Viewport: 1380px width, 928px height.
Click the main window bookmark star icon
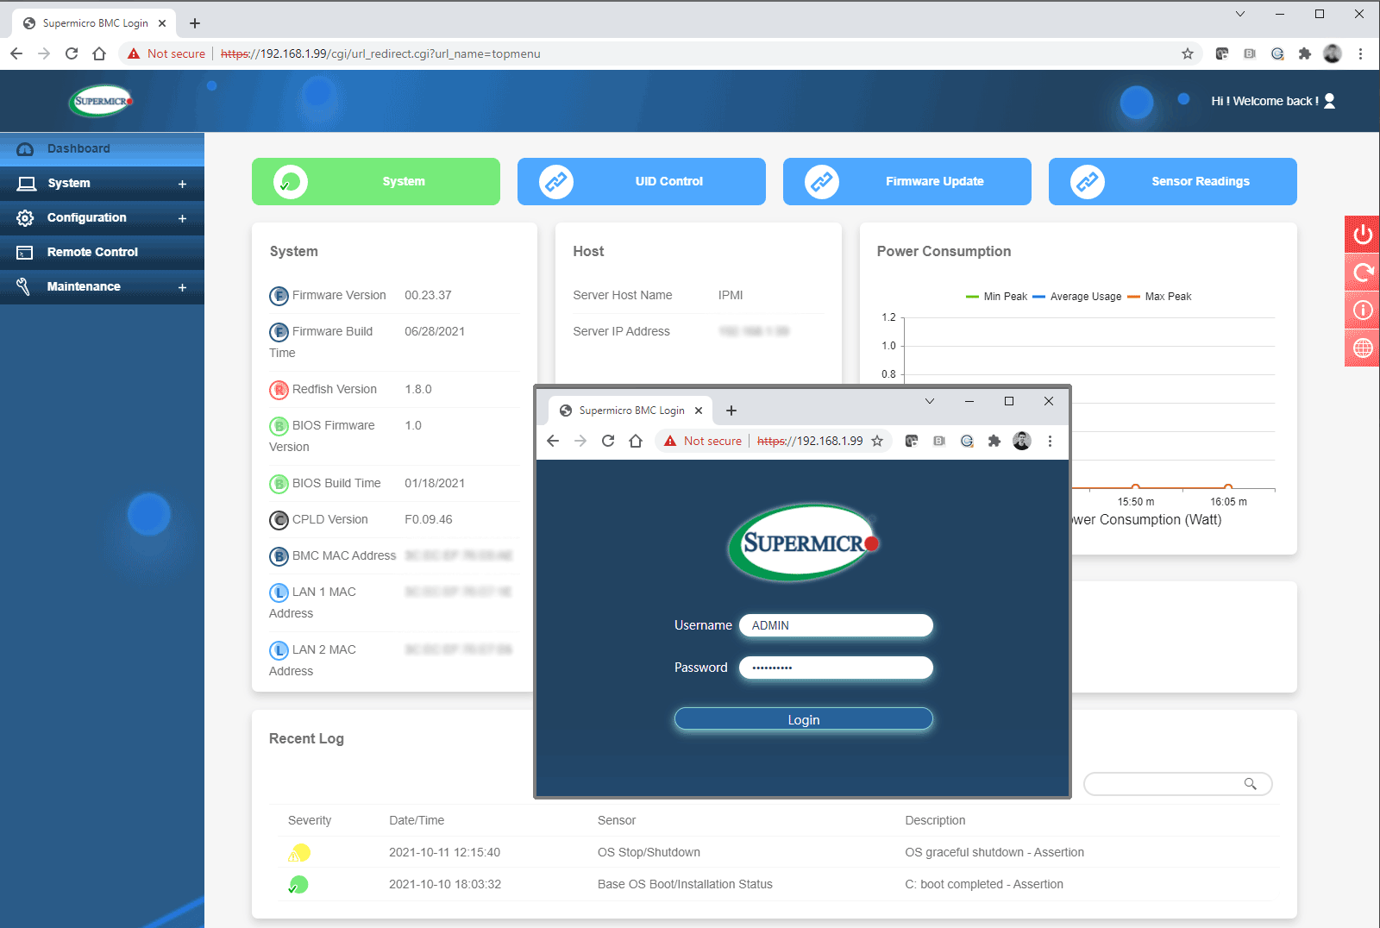[1188, 53]
